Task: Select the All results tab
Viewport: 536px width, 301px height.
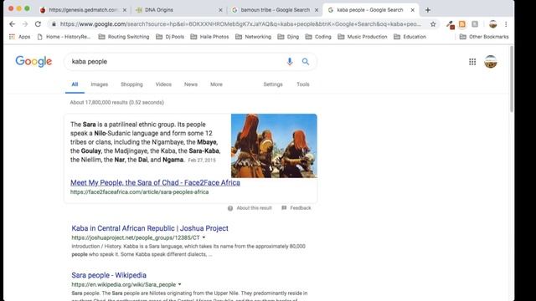Action: (75, 84)
